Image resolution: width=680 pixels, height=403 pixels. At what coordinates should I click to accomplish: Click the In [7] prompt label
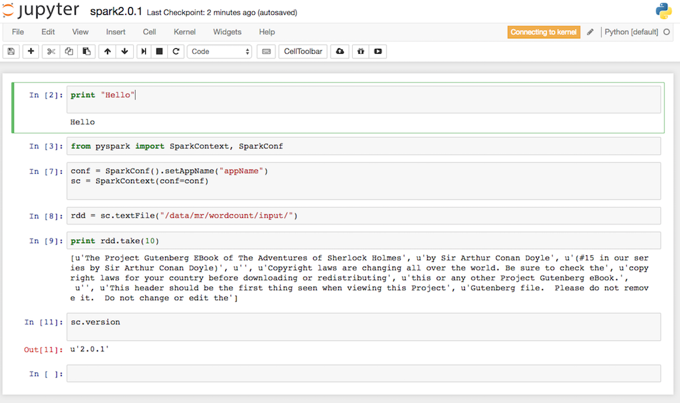point(46,171)
